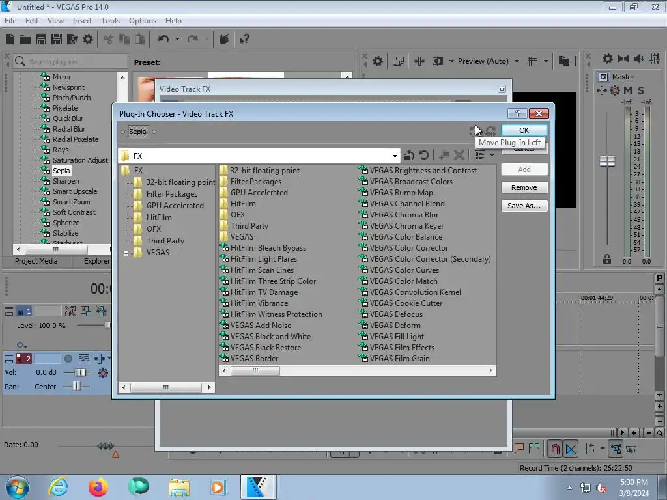Click the Sepia plug-in chain button
Screen dimensions: 667x500
tap(137, 132)
